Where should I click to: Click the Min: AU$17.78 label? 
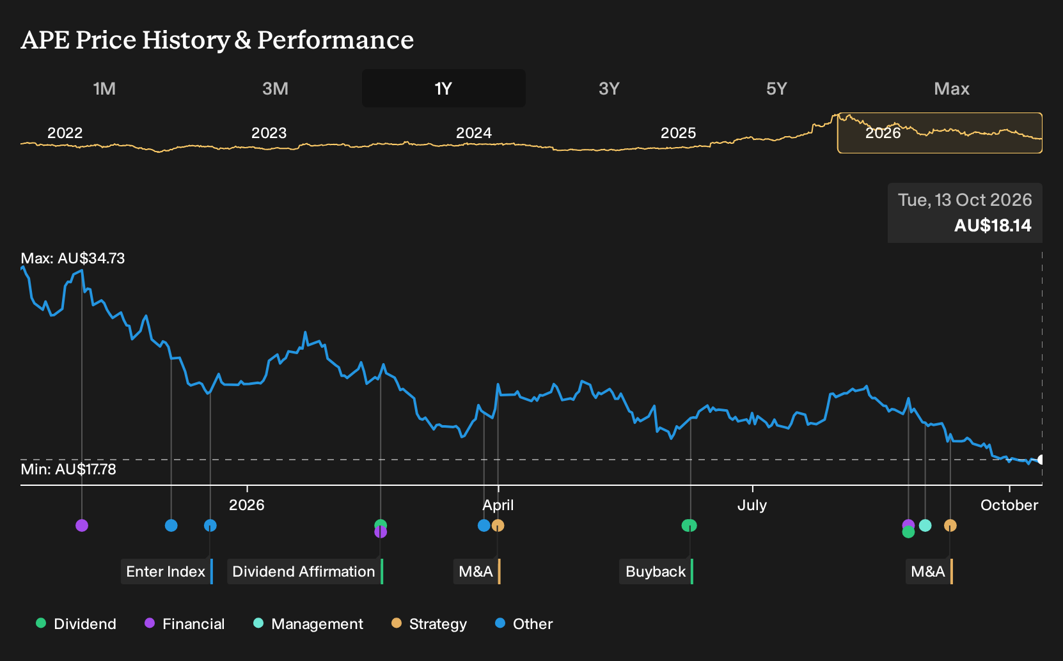(68, 469)
